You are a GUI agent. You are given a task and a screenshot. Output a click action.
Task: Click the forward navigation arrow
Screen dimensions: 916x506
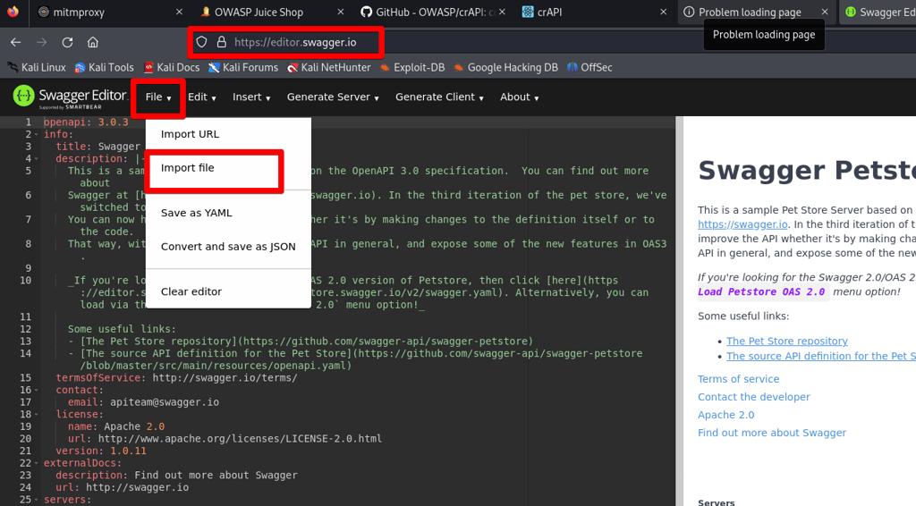pyautogui.click(x=41, y=42)
